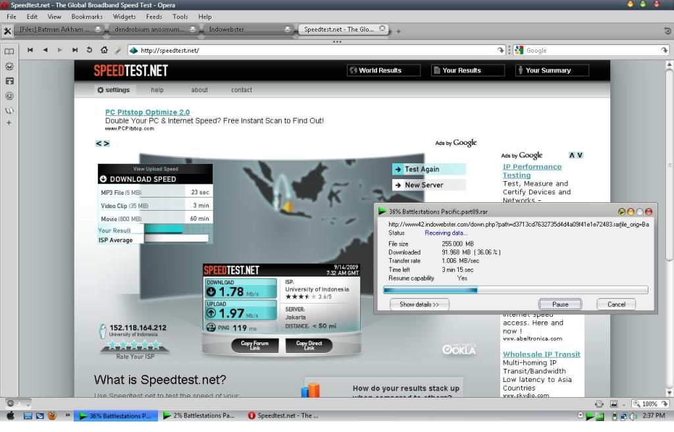Expand the taskbar quick launch chevron
674x432 pixels.
68,416
